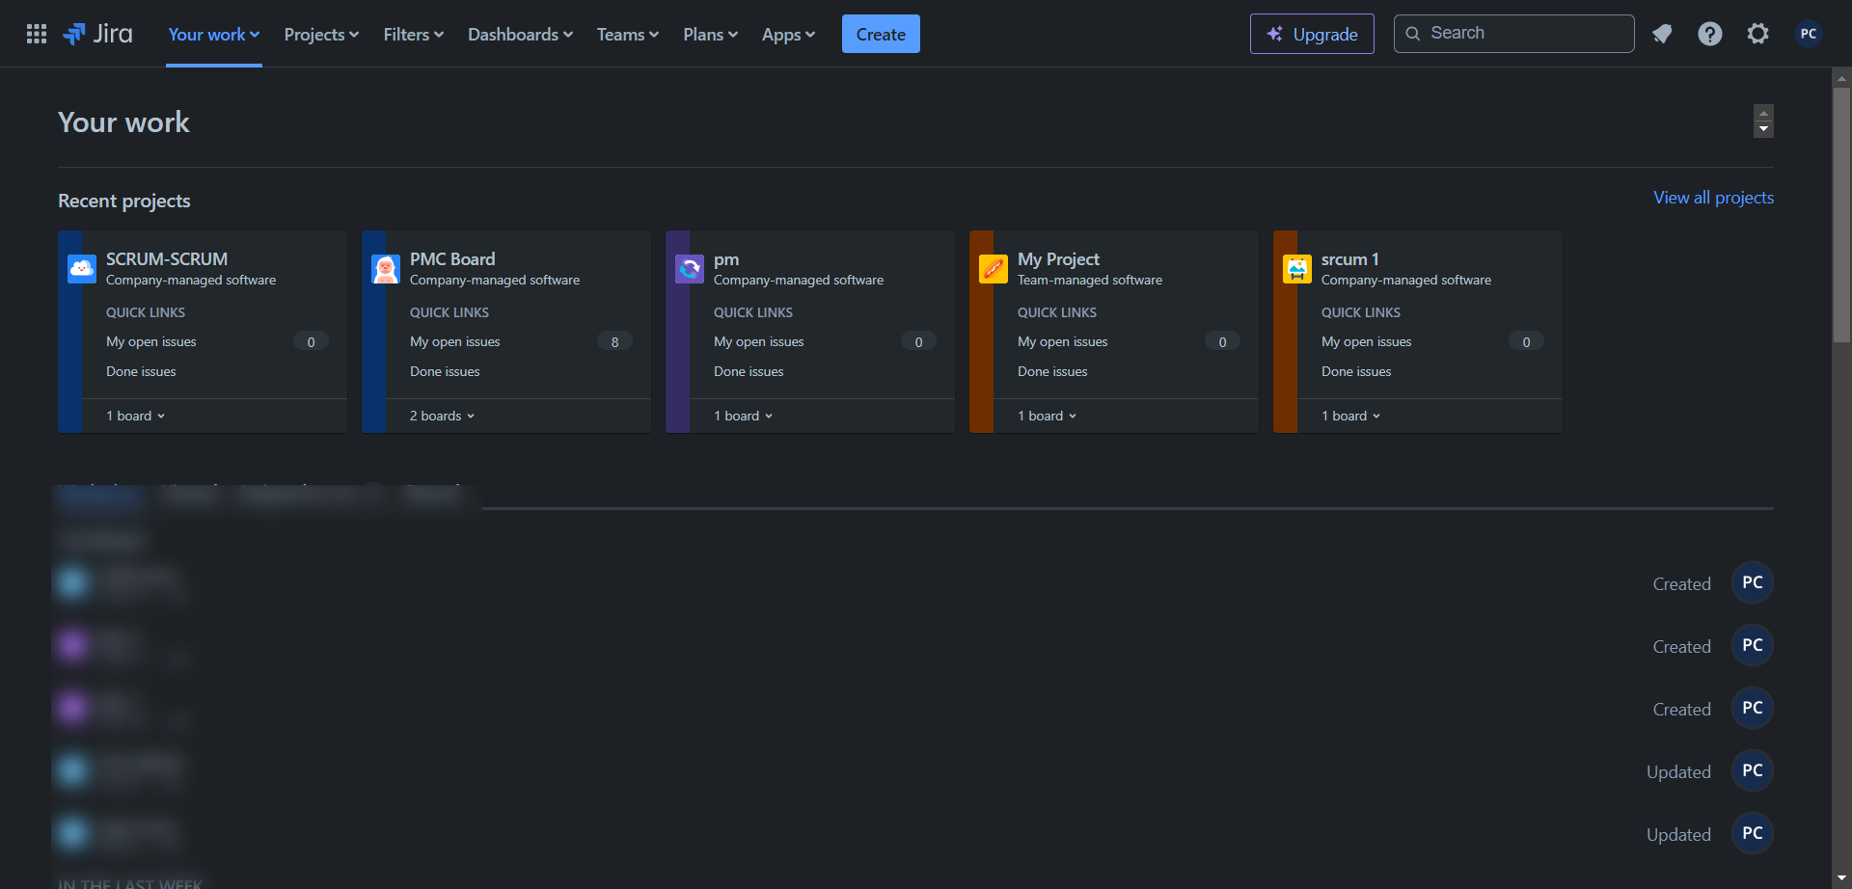Screen dimensions: 1852x889
Task: Open the Your work menu
Action: point(214,35)
